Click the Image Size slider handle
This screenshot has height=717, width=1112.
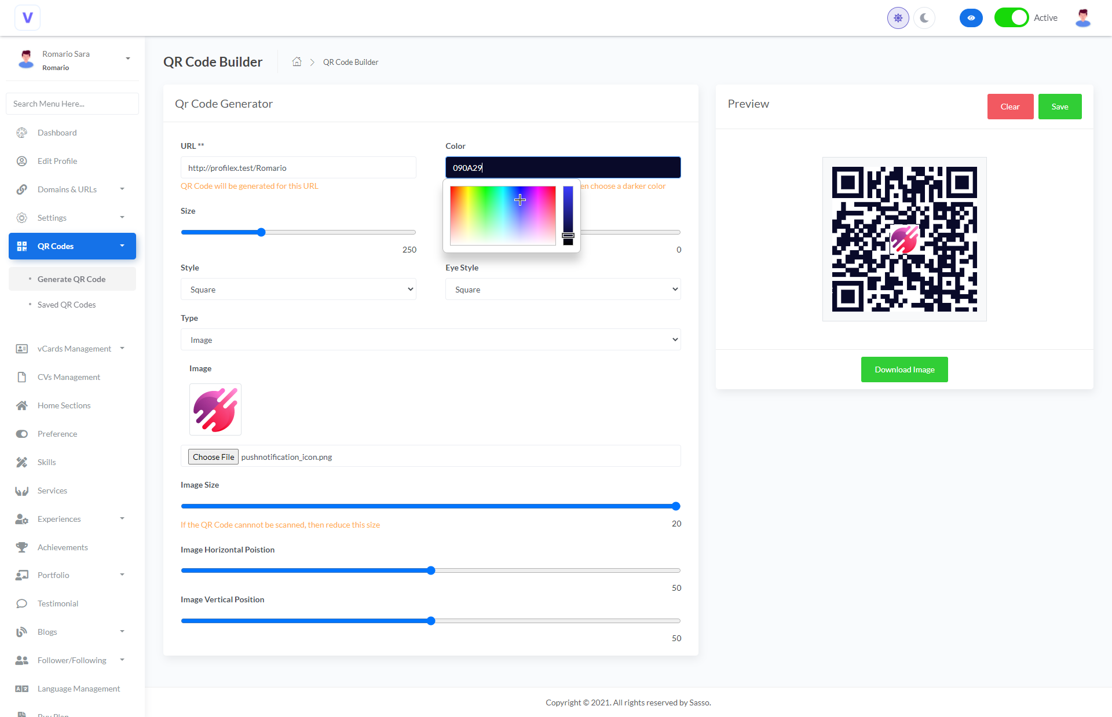tap(676, 506)
